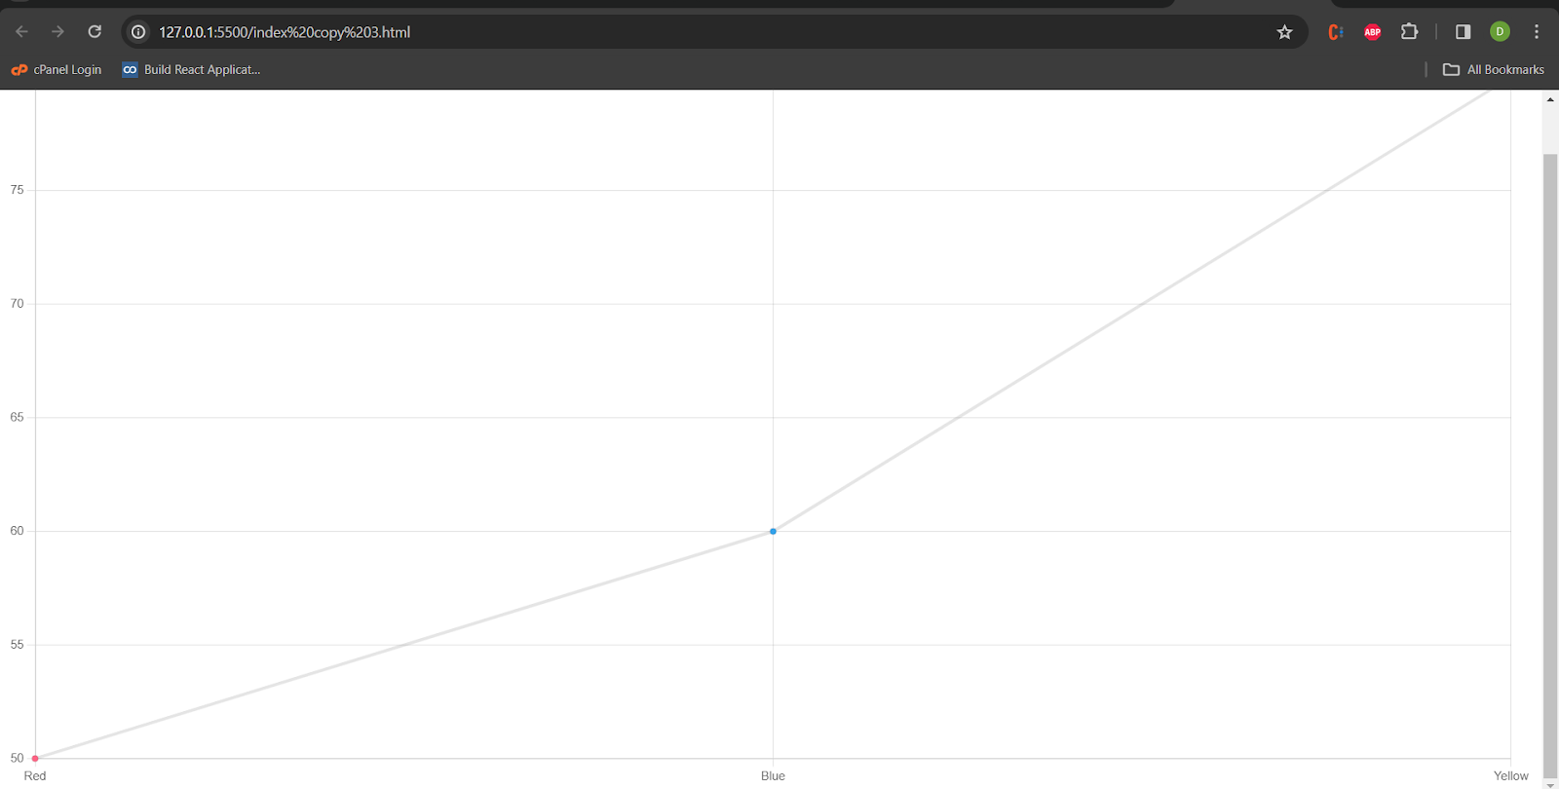Click the scrollbar up arrow
The height and width of the screenshot is (789, 1559).
(1550, 99)
